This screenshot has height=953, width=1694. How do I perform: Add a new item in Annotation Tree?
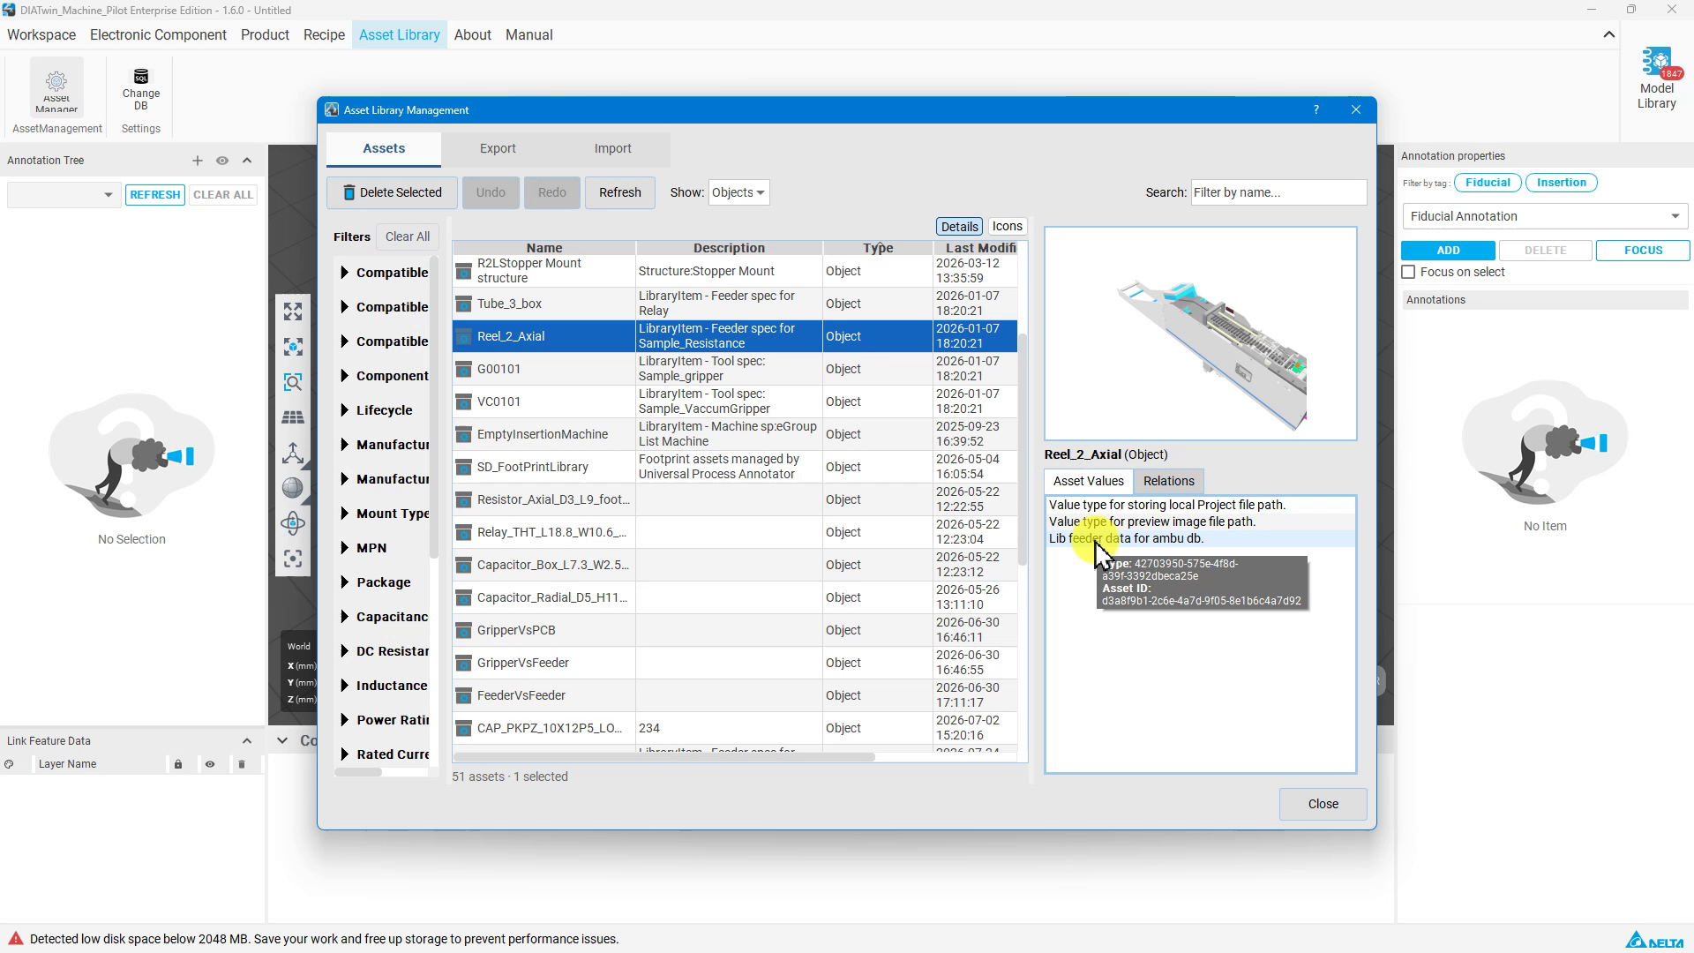tap(198, 161)
